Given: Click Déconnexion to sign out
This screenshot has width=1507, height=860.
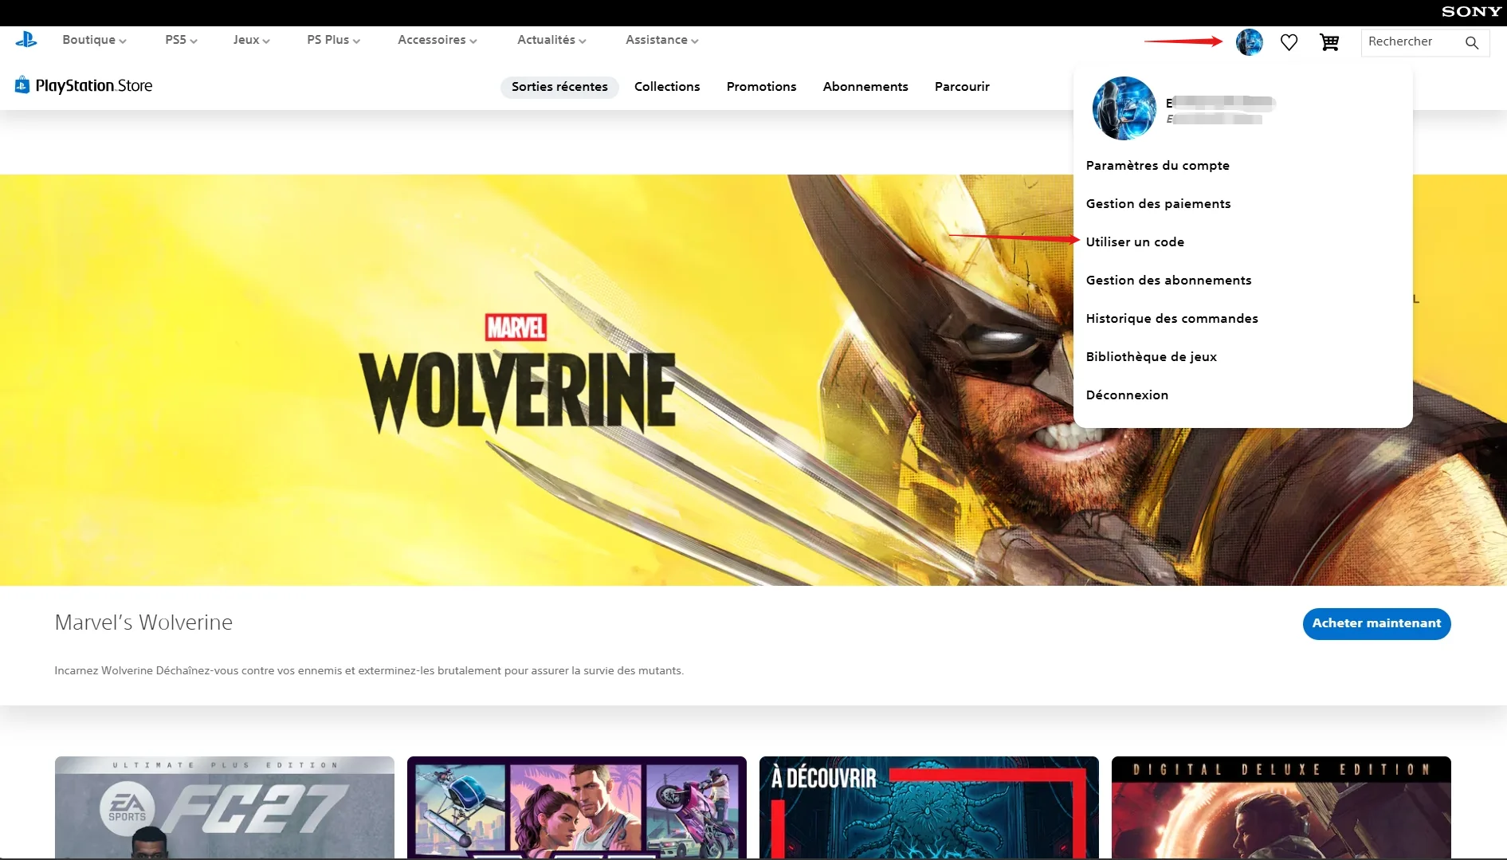Looking at the screenshot, I should [x=1127, y=395].
